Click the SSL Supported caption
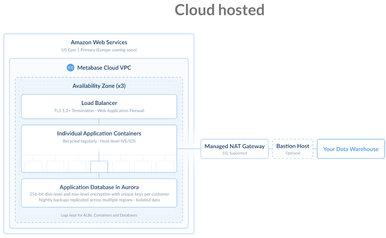 pyautogui.click(x=234, y=153)
